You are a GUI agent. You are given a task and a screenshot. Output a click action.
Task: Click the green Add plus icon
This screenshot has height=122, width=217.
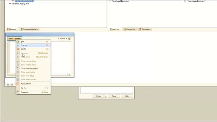(x=18, y=42)
